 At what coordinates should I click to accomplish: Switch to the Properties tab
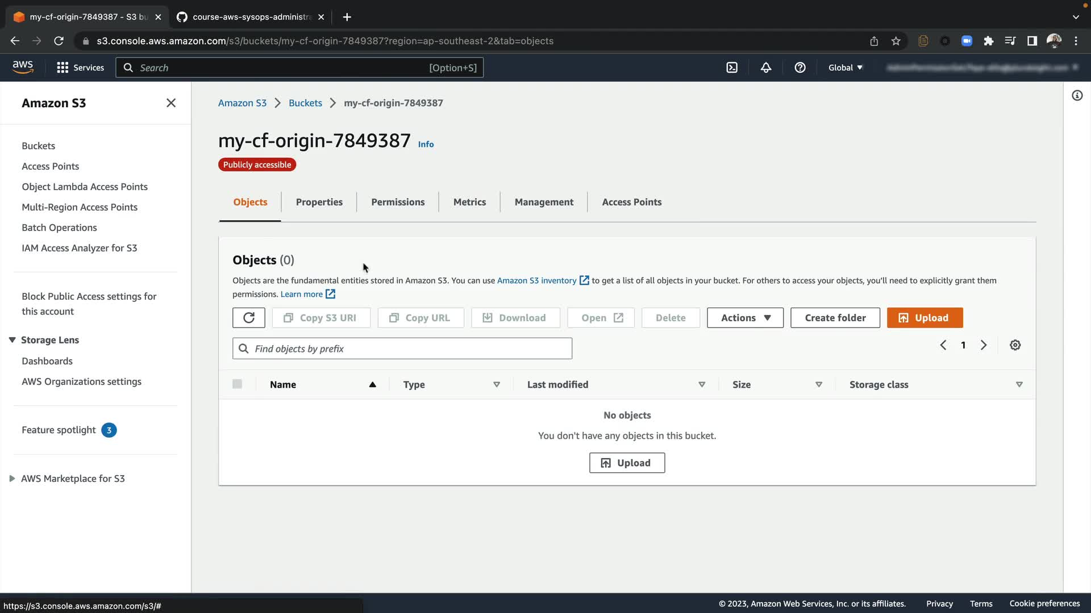coord(319,202)
